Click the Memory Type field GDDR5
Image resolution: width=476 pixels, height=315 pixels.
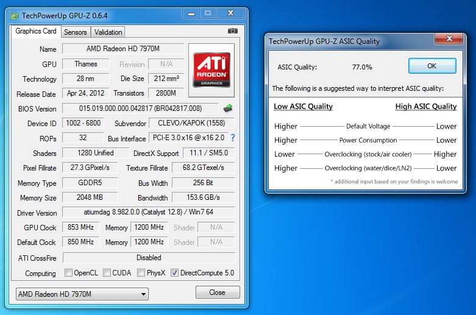(90, 183)
